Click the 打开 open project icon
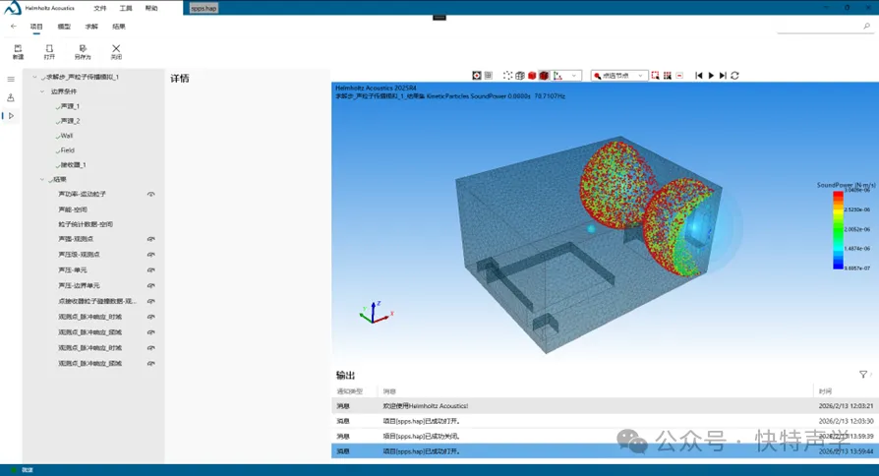The image size is (879, 476). tap(49, 51)
